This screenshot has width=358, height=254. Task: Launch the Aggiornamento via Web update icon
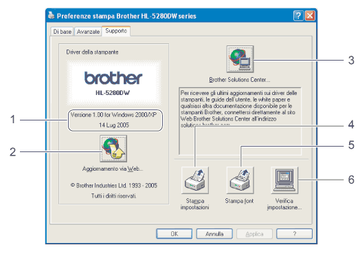point(113,149)
